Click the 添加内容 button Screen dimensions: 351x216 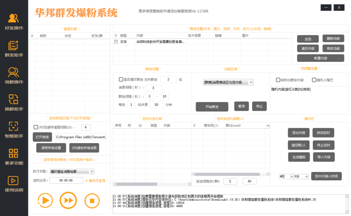pos(299,132)
